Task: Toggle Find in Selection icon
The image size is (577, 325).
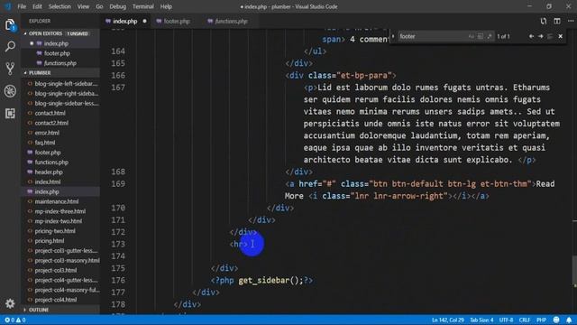Action: [x=550, y=36]
